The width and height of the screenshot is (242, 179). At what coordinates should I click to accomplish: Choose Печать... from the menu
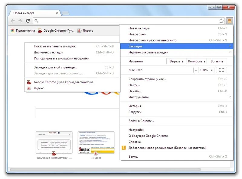pyautogui.click(x=176, y=91)
